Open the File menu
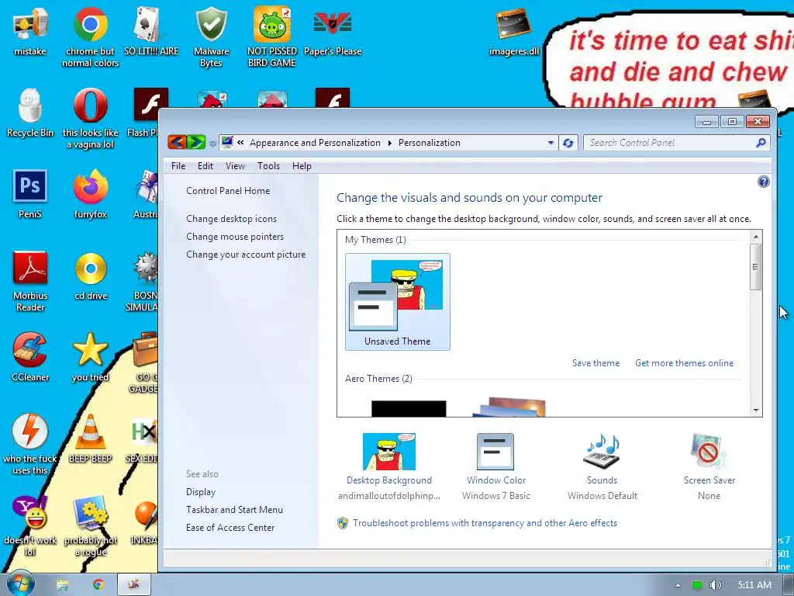 click(x=178, y=166)
